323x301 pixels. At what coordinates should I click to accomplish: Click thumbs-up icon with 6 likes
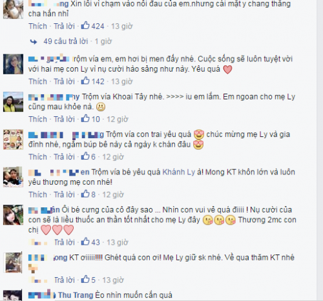[85, 156]
